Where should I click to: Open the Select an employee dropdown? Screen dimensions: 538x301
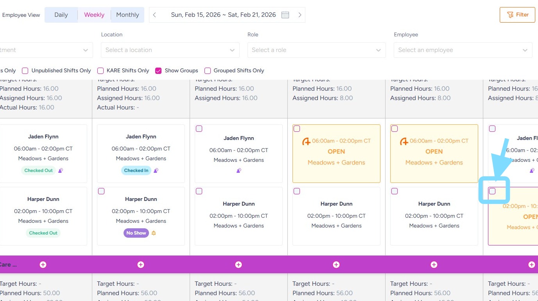[x=463, y=50]
